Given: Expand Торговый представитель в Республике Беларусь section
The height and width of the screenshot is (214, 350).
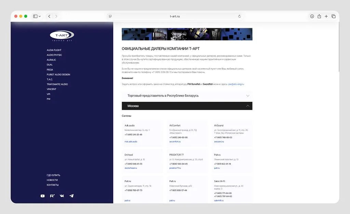Looking at the screenshot, I should (x=187, y=96).
